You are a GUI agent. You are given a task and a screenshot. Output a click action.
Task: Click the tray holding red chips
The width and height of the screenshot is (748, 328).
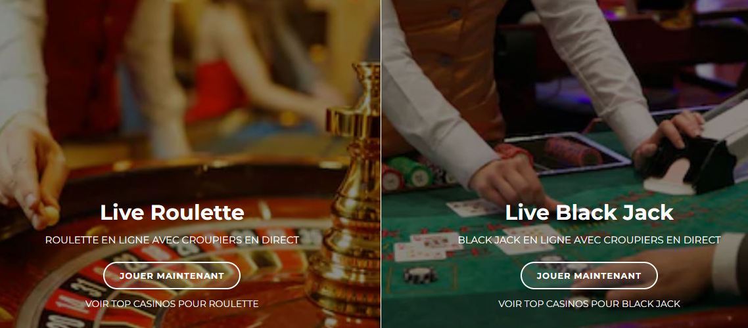[568, 154]
